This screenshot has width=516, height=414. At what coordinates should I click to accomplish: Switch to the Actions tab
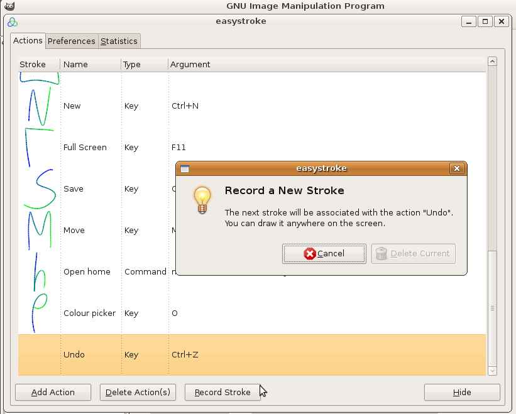click(x=28, y=41)
